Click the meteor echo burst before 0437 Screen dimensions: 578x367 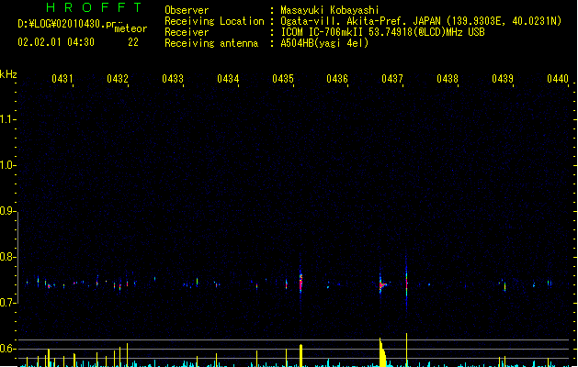coord(382,284)
